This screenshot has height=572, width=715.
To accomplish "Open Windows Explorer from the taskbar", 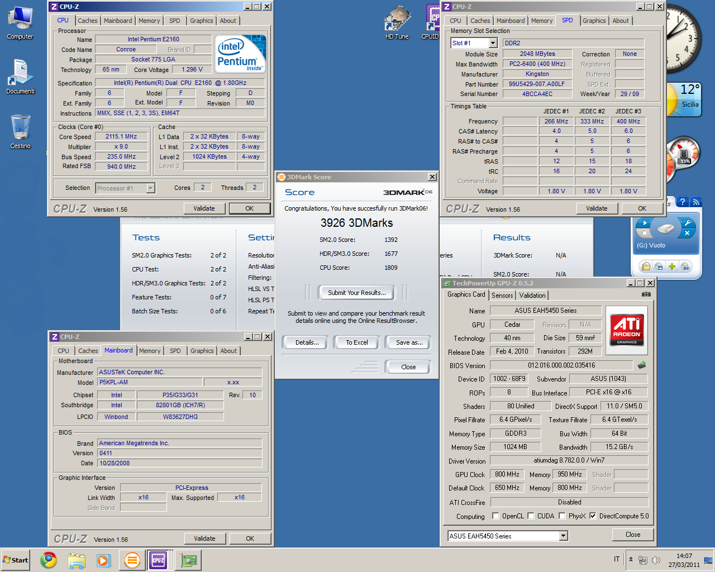I will tap(77, 560).
